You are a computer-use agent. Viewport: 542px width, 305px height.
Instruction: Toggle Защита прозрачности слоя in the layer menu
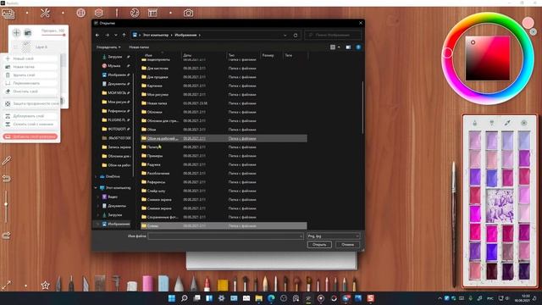[31, 103]
